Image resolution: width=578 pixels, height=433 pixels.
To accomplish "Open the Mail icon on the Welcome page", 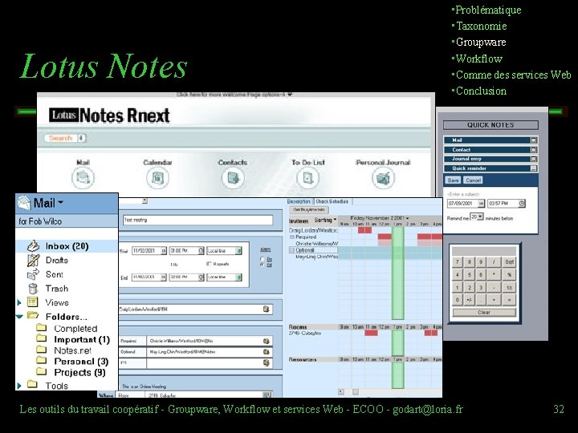I will click(83, 178).
